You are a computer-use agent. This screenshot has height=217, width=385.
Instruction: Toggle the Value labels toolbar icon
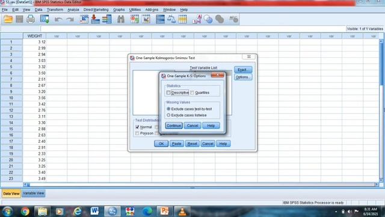197,19
